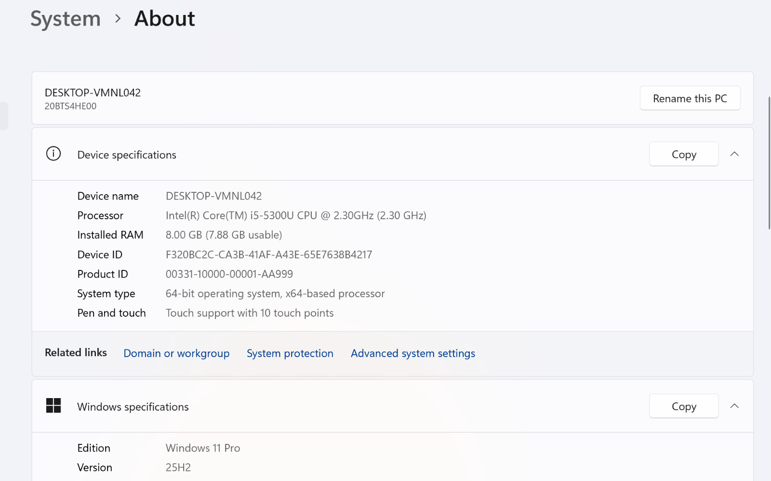Select the Device ID value F320BC2C
Viewport: 771px width, 481px height.
pyautogui.click(x=269, y=254)
